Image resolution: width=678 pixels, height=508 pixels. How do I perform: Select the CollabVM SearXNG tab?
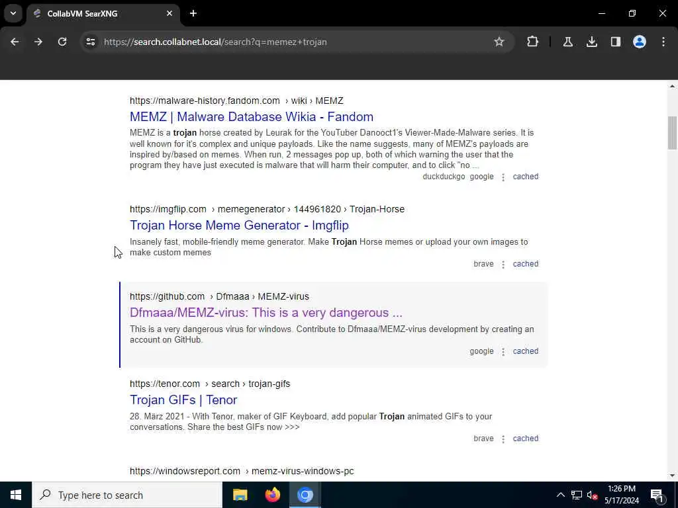click(x=103, y=13)
